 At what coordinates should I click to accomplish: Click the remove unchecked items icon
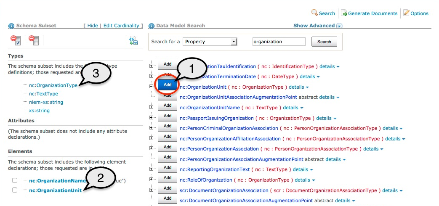coord(34,40)
